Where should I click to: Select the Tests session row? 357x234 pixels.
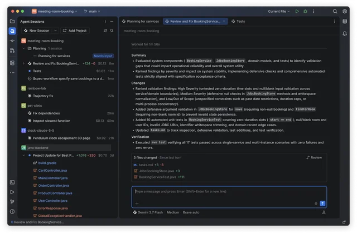(x=67, y=71)
